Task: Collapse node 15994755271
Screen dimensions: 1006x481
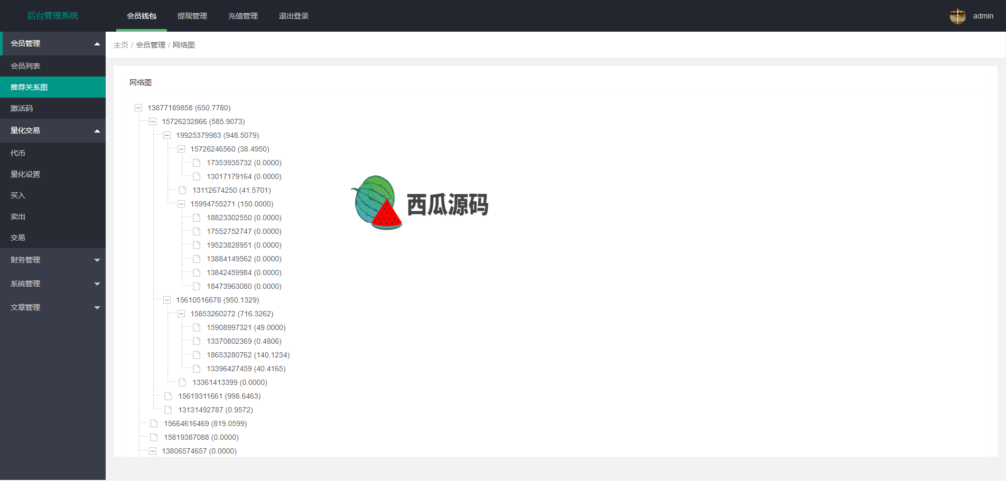Action: click(181, 204)
